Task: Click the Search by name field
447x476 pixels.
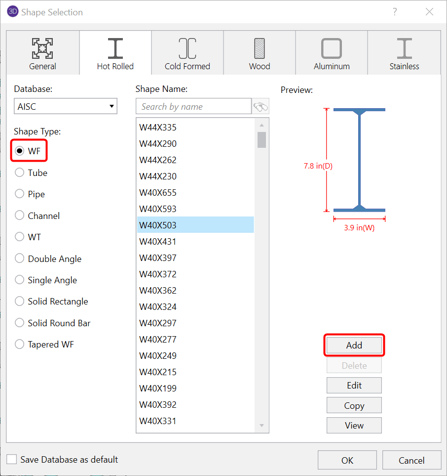Action: click(x=193, y=107)
